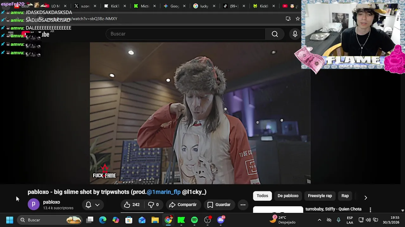
Task: Open options for Quien Chota recommended video
Action: point(370,209)
